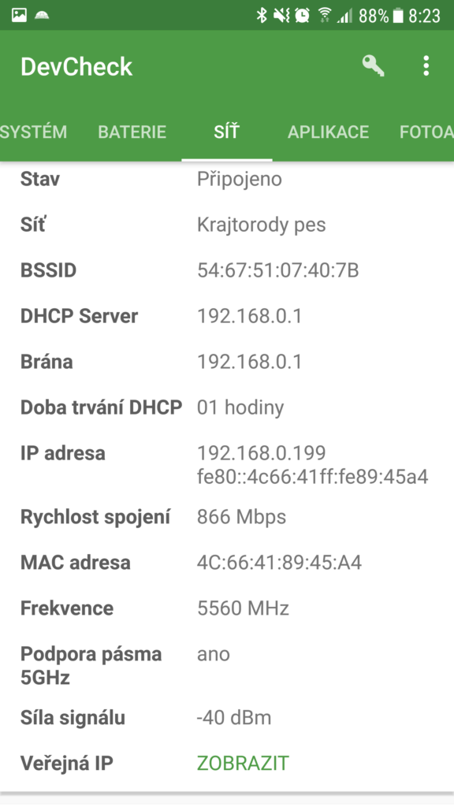Open the three-dot overflow menu

pyautogui.click(x=426, y=66)
